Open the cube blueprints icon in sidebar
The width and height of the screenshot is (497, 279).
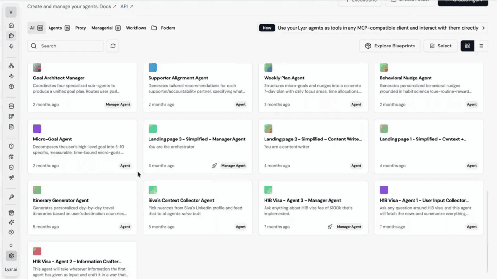pos(11,87)
